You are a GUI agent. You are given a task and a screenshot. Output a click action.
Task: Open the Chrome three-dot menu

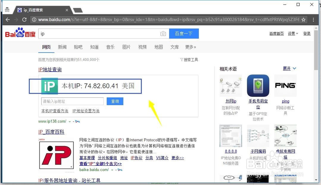tap(313, 20)
